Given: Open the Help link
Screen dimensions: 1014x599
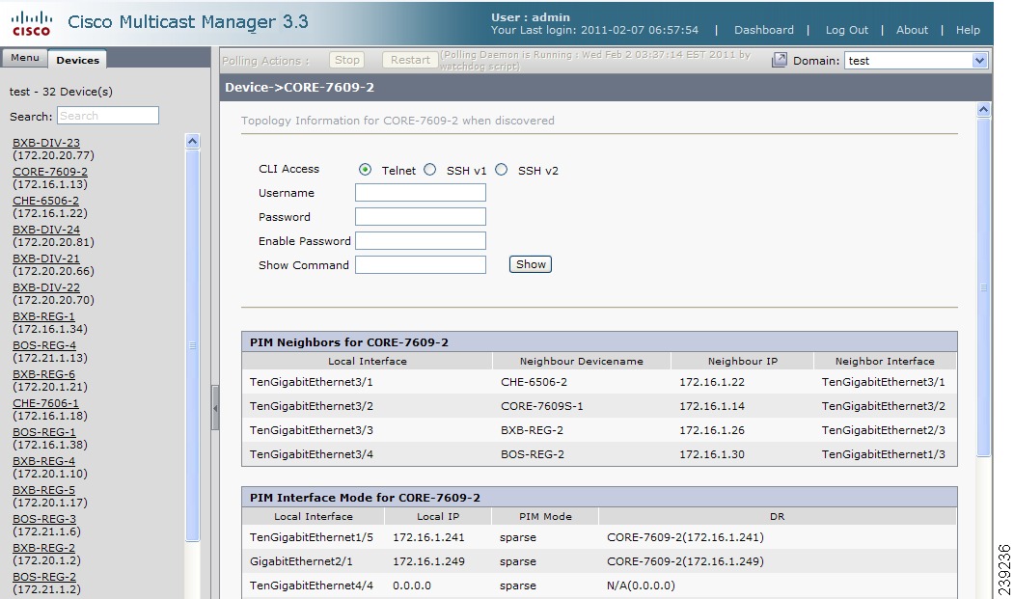Looking at the screenshot, I should point(968,30).
